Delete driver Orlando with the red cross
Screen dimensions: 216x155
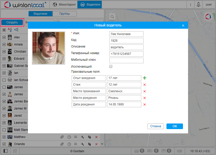[96, 144]
